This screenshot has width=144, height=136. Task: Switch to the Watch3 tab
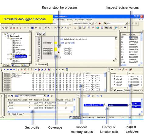point(136,90)
